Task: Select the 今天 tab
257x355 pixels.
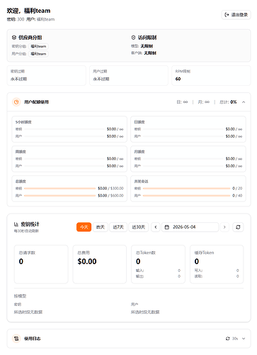Action: [84, 227]
